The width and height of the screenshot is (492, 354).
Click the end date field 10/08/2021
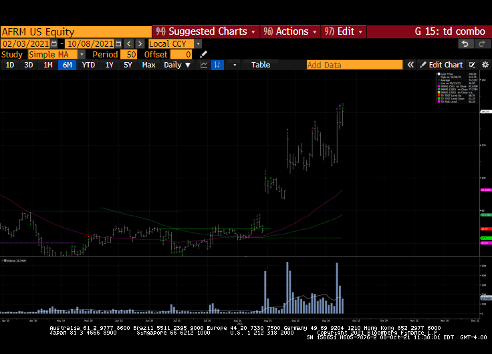pos(90,43)
